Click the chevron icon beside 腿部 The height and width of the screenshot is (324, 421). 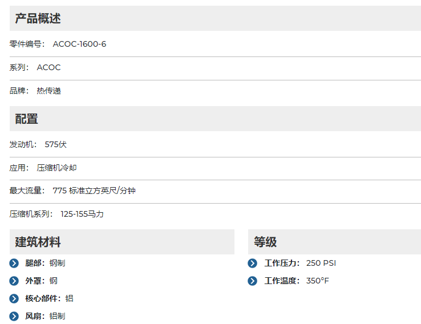tap(14, 263)
